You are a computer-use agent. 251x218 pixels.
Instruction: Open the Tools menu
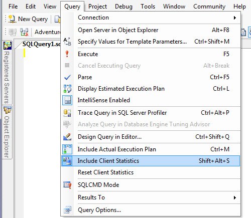click(148, 7)
